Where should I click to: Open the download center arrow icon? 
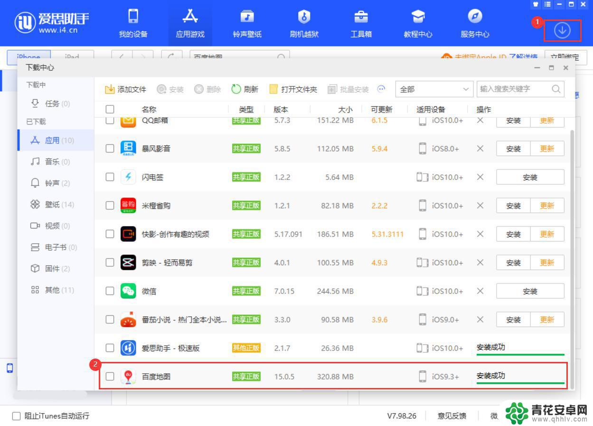[x=562, y=31]
